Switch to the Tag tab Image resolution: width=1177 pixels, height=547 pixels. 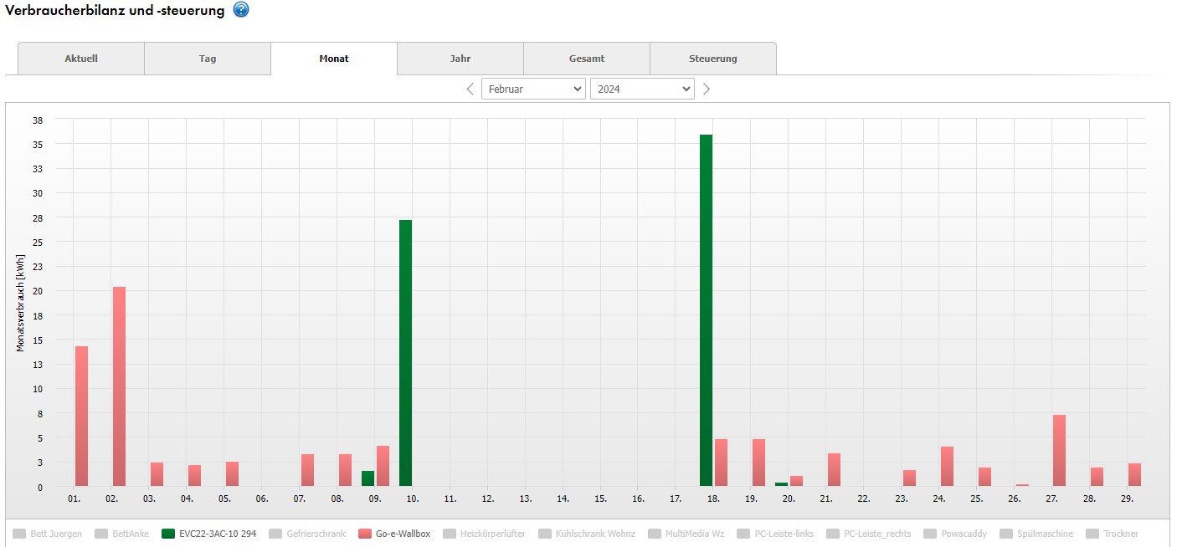208,59
